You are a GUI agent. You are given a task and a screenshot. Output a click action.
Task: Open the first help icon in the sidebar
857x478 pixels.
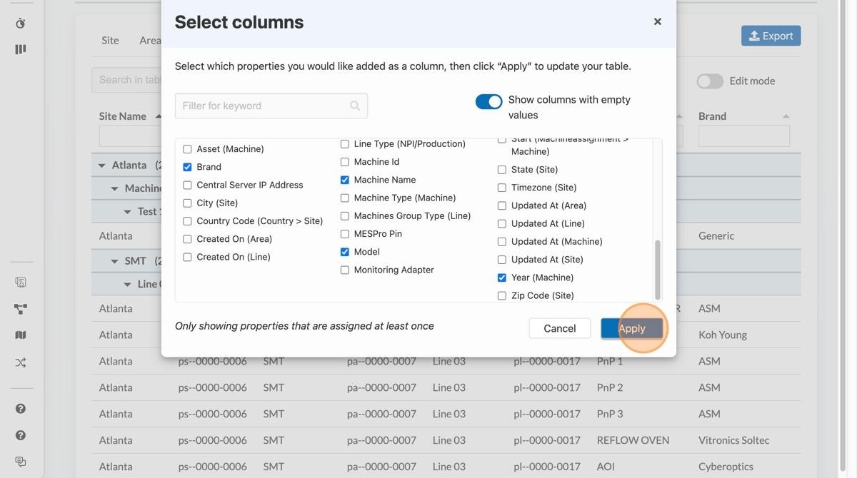coord(21,408)
